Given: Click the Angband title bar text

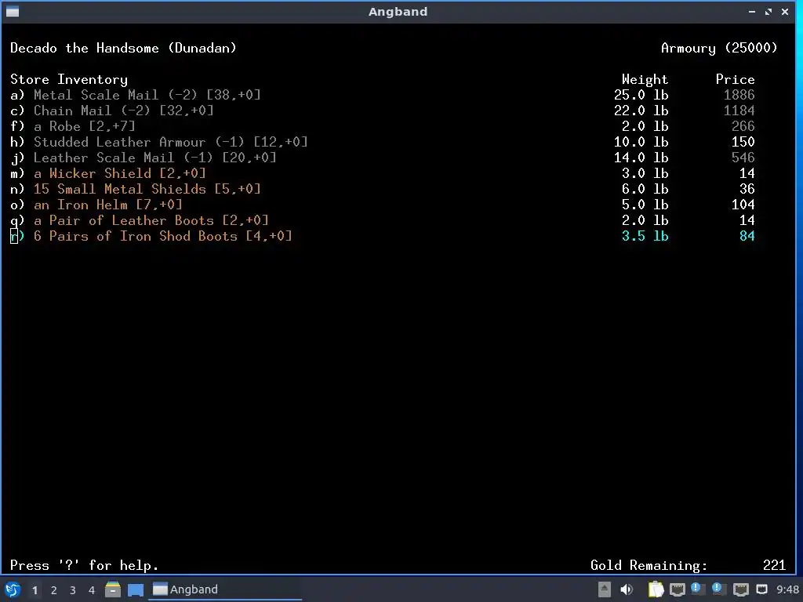Looking at the screenshot, I should click(398, 12).
